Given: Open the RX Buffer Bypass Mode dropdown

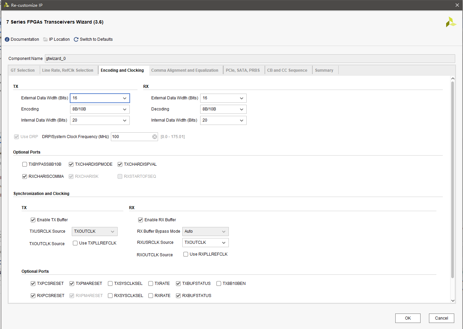Looking at the screenshot, I should [x=206, y=231].
